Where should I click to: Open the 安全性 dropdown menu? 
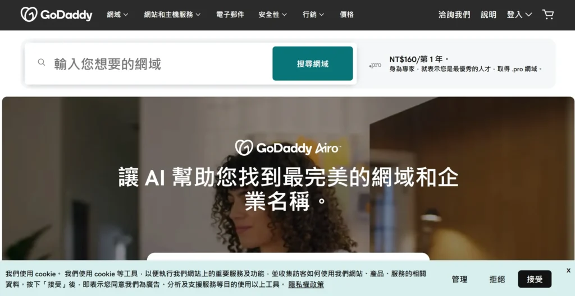click(x=272, y=15)
